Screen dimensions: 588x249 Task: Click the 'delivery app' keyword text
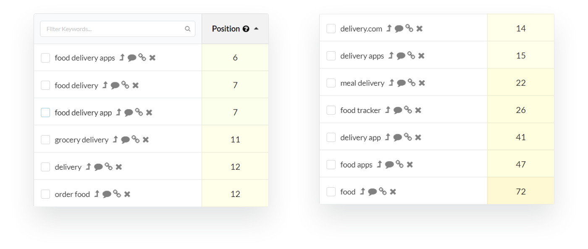coord(360,138)
